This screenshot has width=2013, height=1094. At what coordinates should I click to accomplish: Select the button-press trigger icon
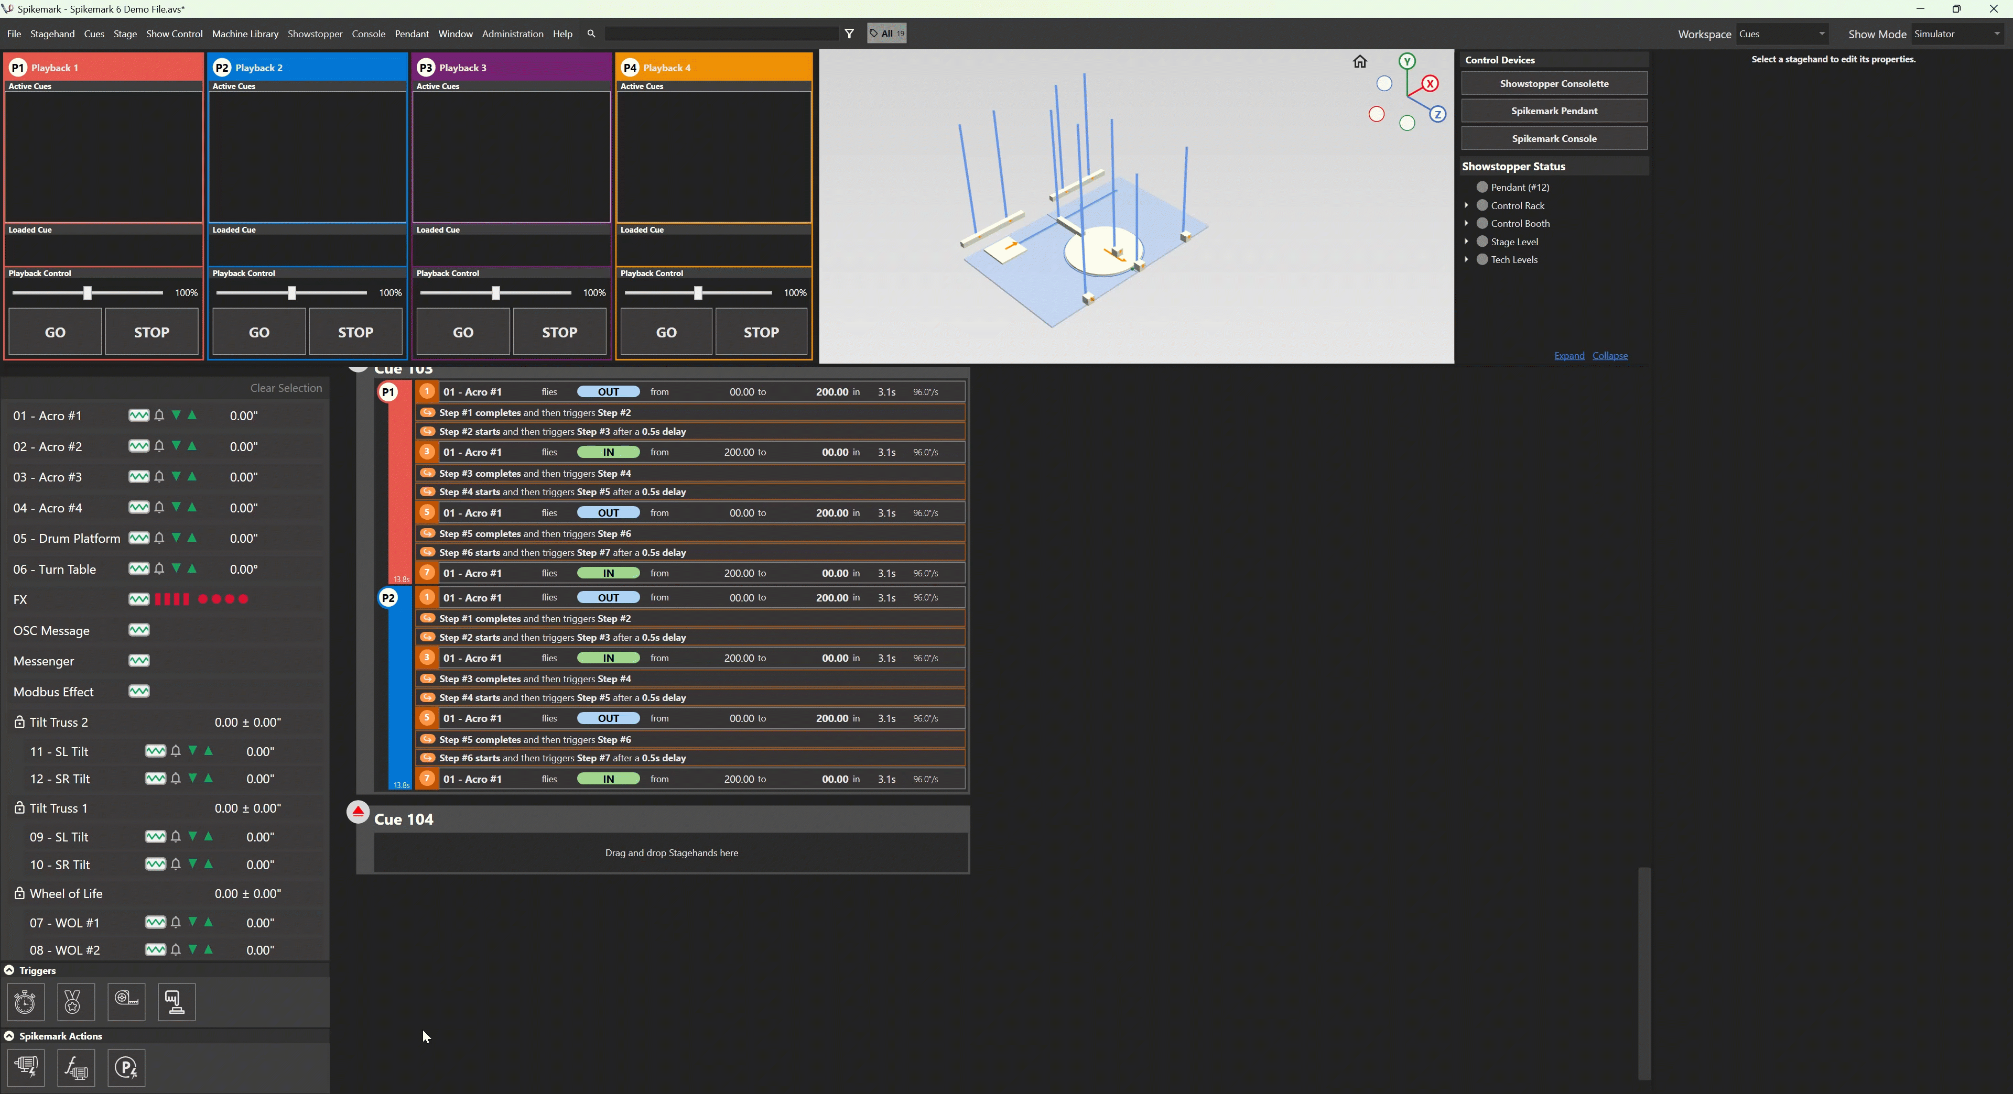(175, 1002)
